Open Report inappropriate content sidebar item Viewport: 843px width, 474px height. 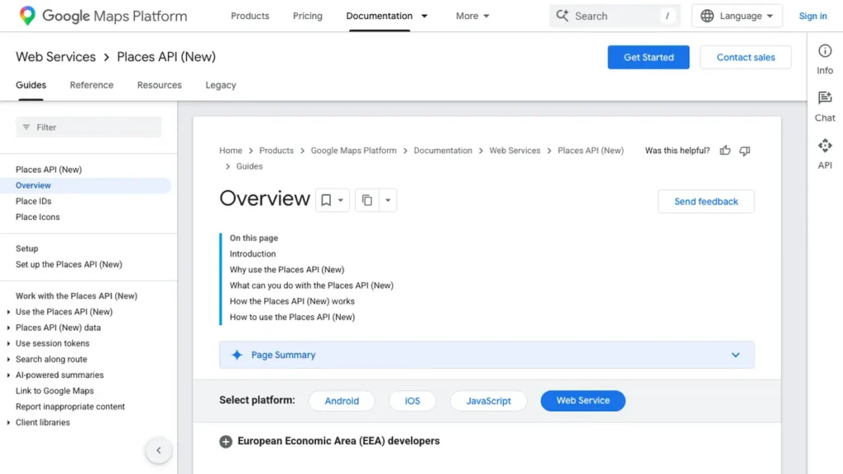tap(70, 407)
